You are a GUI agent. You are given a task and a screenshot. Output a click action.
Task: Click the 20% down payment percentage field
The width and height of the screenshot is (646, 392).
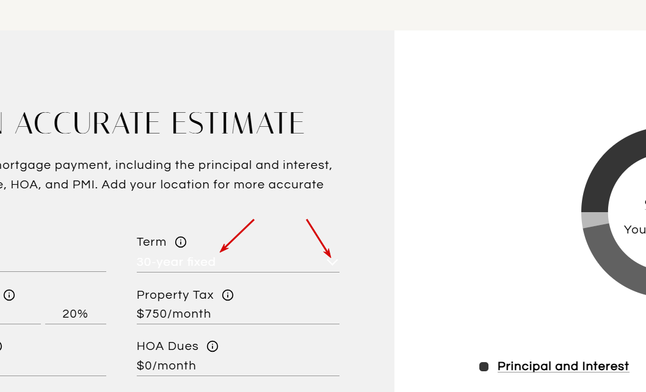pos(75,314)
